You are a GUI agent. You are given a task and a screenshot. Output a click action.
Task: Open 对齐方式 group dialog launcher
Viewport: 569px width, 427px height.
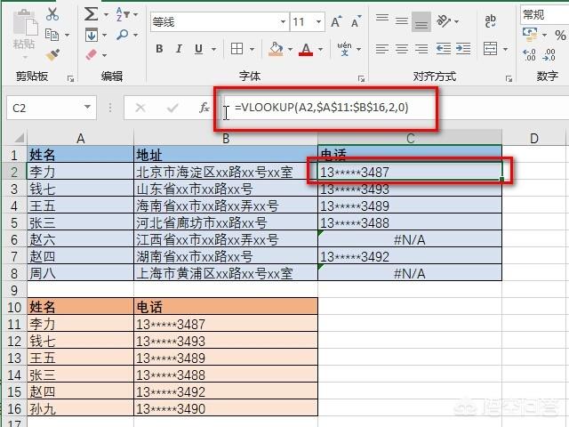point(509,78)
